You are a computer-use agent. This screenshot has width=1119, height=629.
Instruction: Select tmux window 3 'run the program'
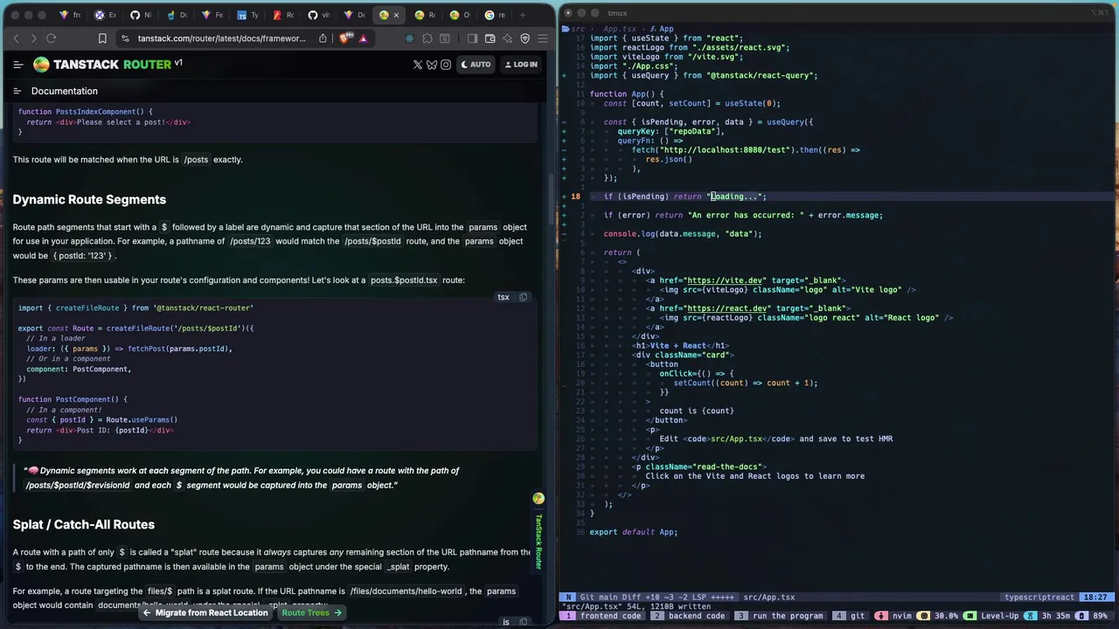click(782, 616)
